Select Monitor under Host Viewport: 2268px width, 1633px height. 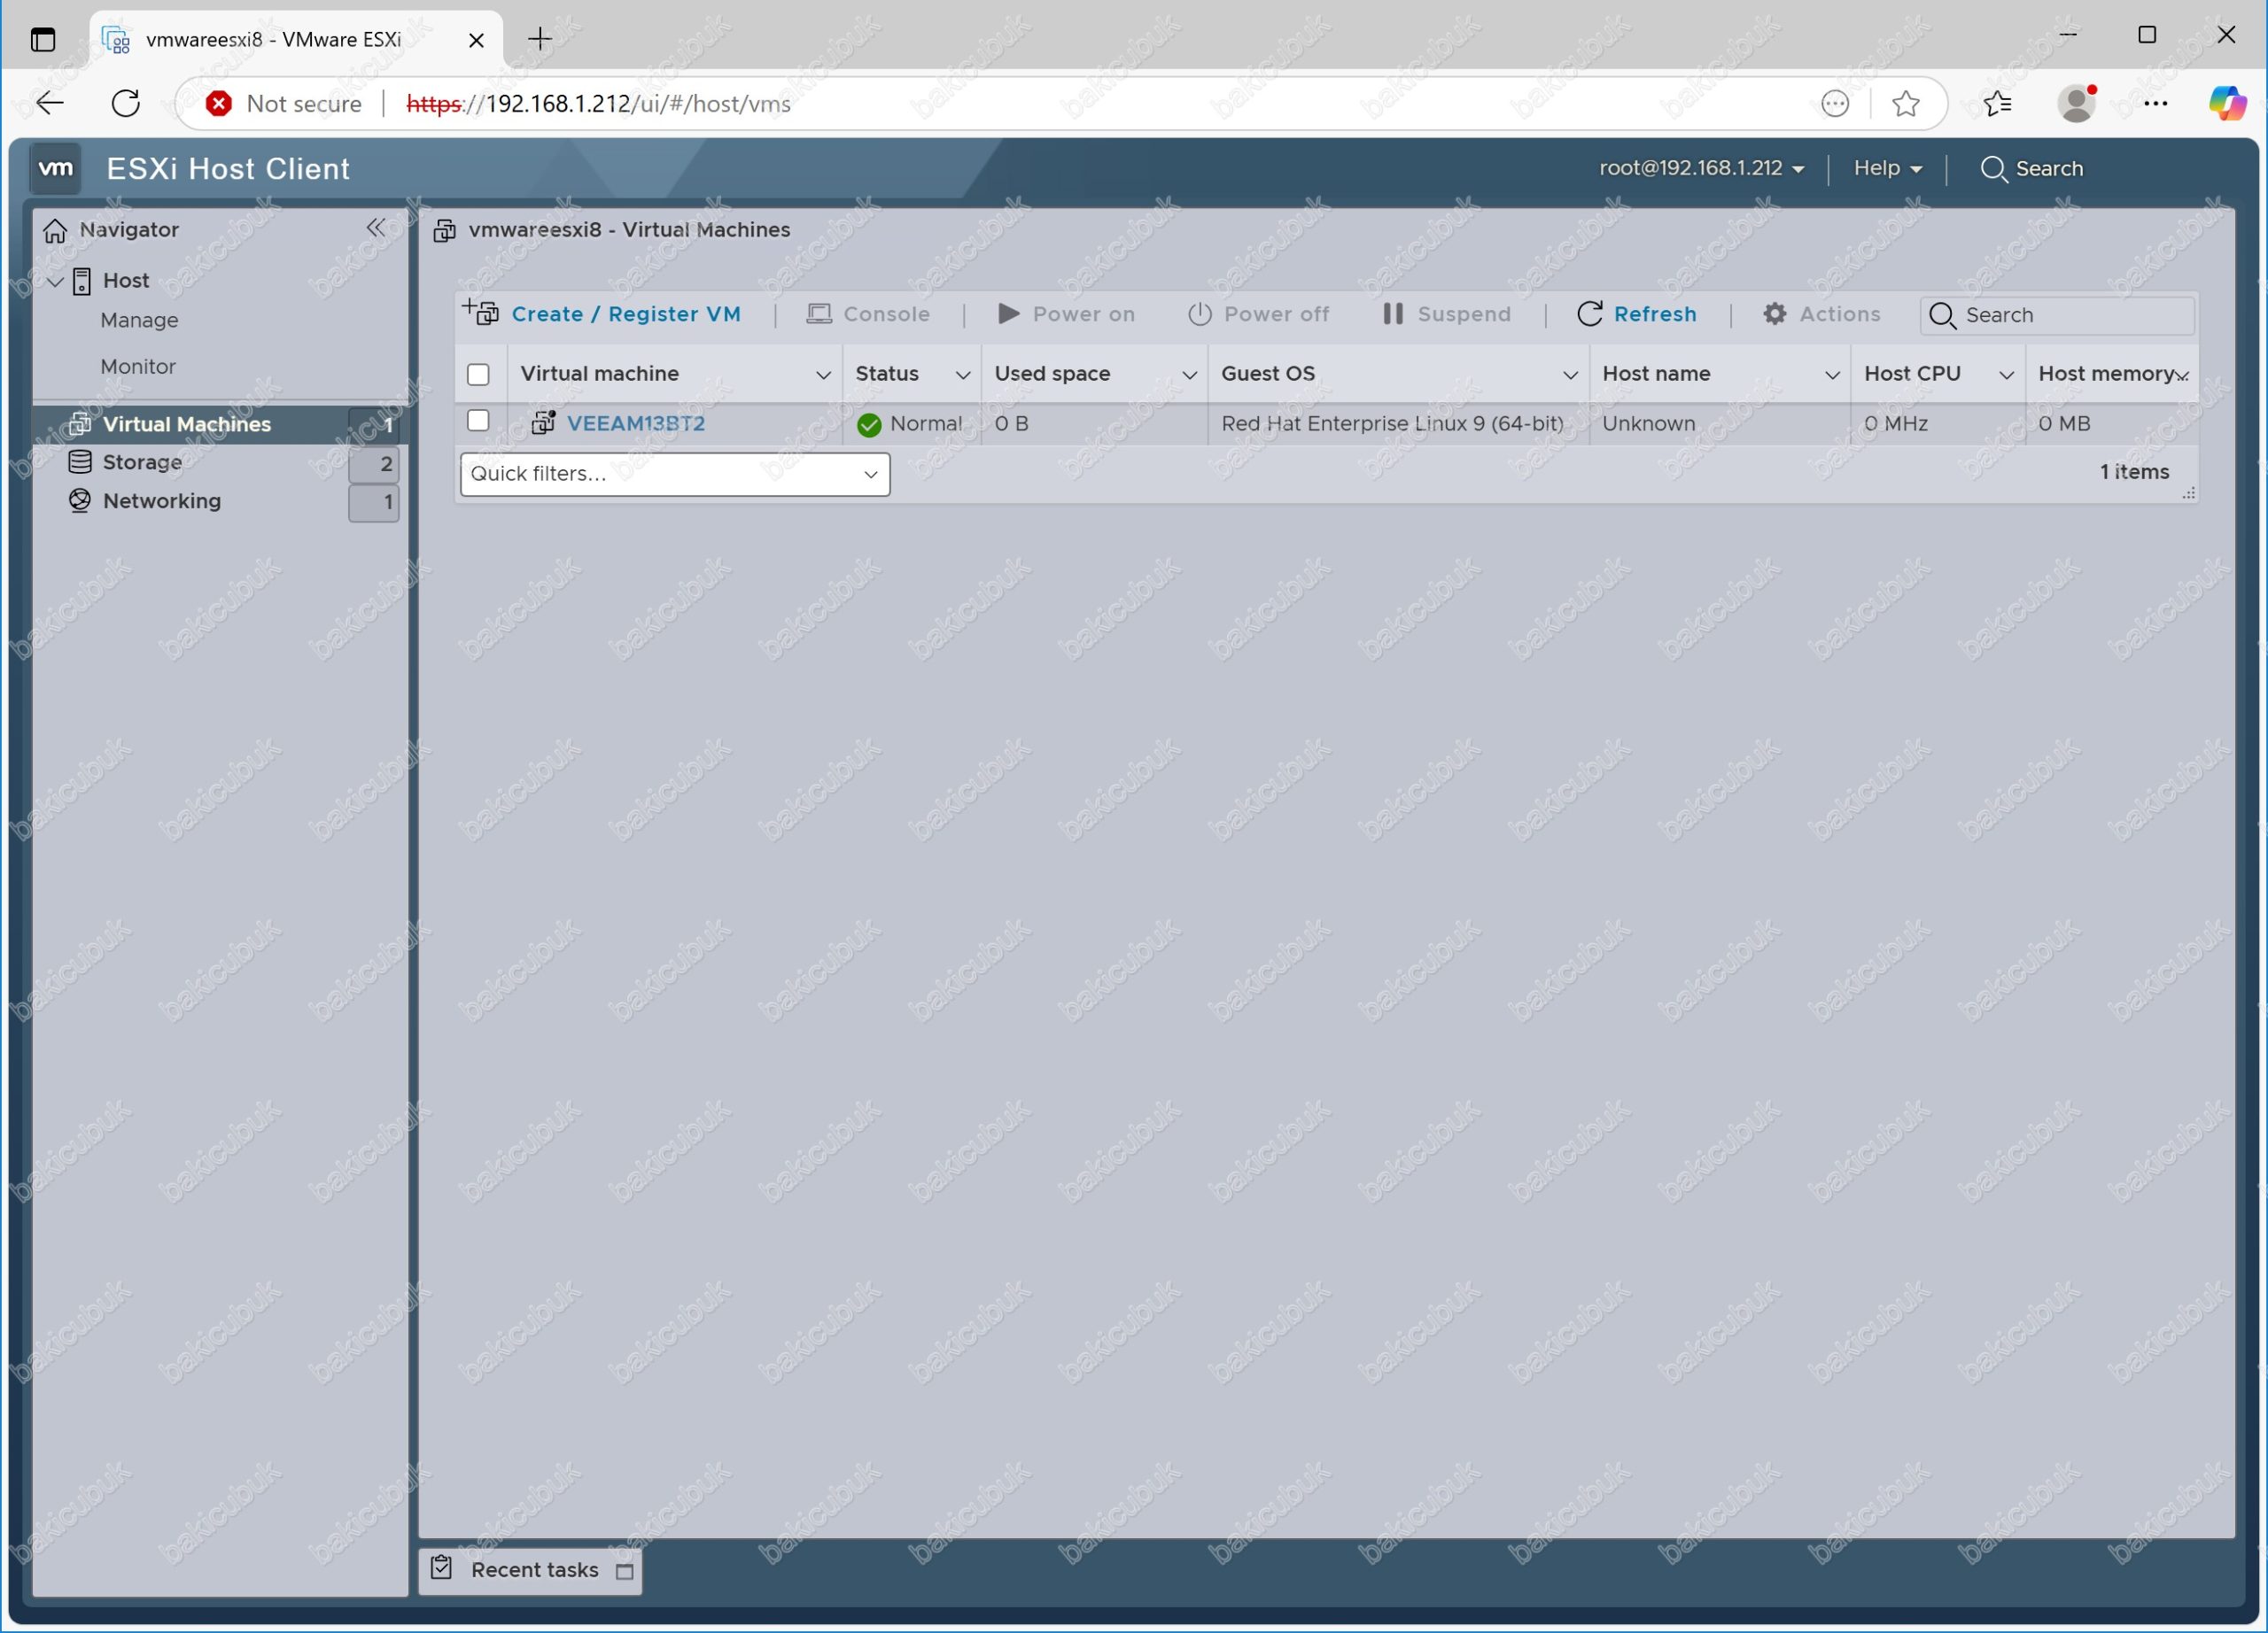click(138, 367)
